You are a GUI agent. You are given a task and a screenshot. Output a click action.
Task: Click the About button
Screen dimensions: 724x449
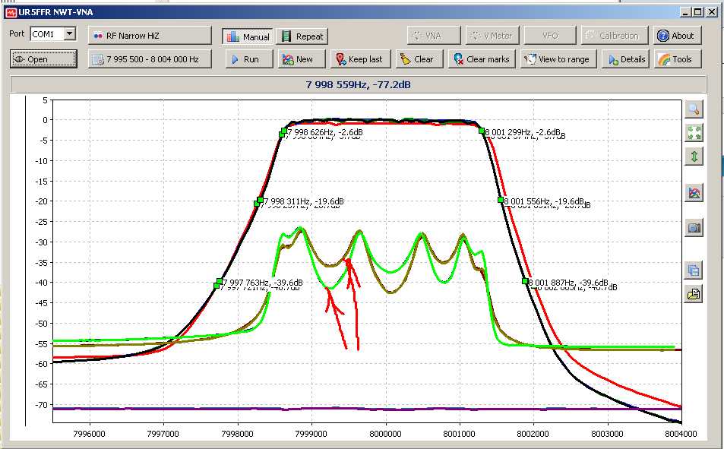pyautogui.click(x=678, y=36)
